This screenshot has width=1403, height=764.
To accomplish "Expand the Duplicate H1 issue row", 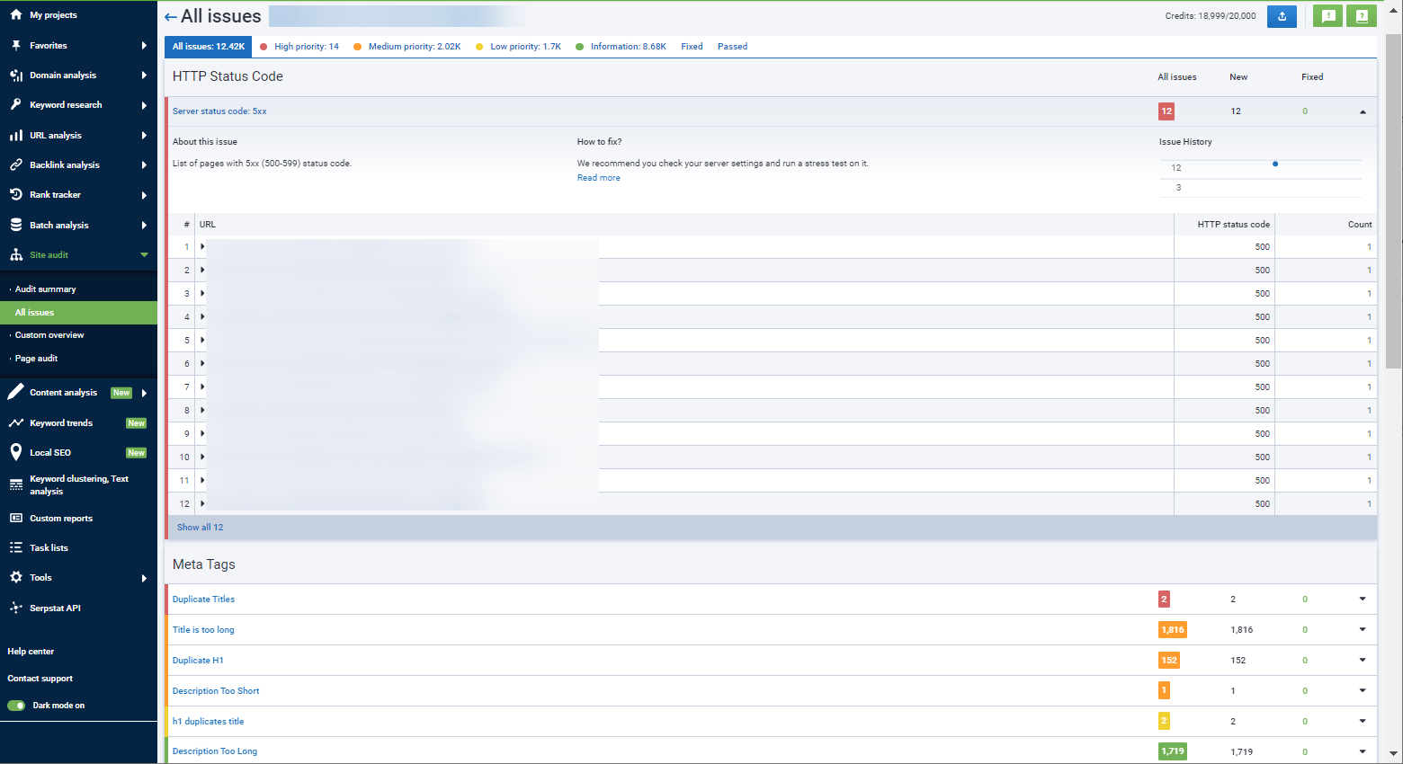I will pos(1363,660).
